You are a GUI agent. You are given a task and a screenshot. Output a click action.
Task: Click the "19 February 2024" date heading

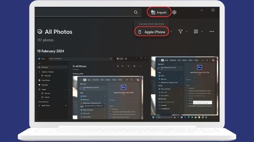tap(50, 51)
